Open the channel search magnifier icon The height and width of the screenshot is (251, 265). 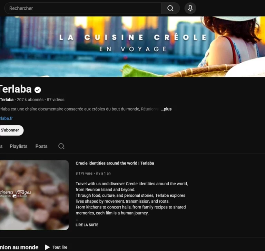point(61,146)
